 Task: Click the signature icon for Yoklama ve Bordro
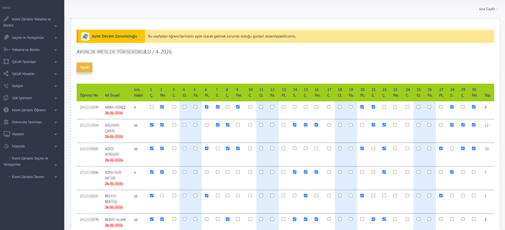(x=7, y=50)
